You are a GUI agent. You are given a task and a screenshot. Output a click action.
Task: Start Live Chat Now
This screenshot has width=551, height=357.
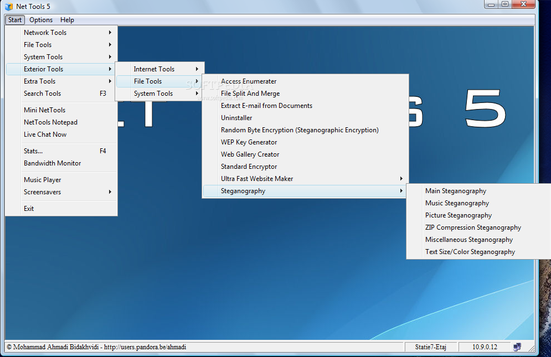61,134
